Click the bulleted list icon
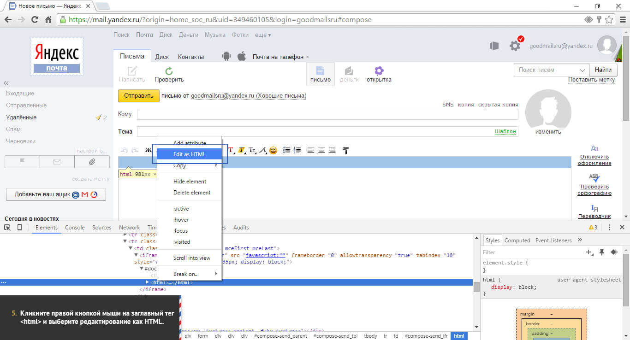This screenshot has width=630, height=340. coord(286,150)
